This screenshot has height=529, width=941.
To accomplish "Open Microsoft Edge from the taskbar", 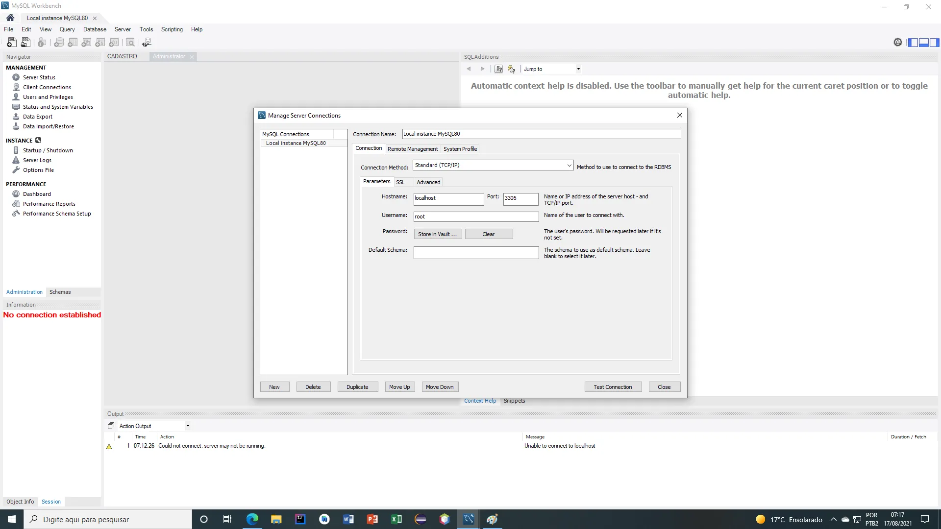I will tap(252, 519).
